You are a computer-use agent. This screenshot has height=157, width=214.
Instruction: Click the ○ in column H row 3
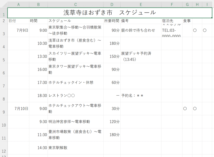[195, 30]
